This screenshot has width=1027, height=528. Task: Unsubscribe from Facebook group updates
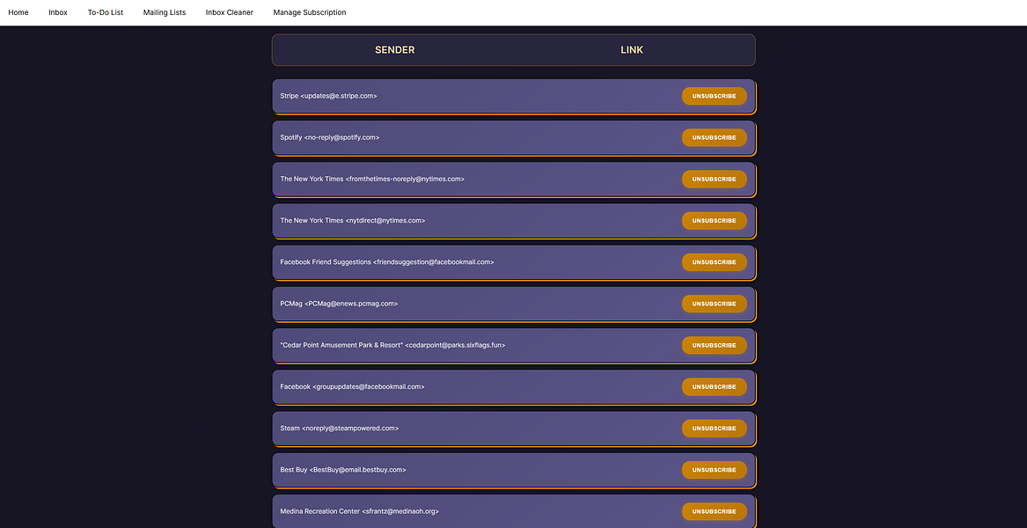click(714, 386)
